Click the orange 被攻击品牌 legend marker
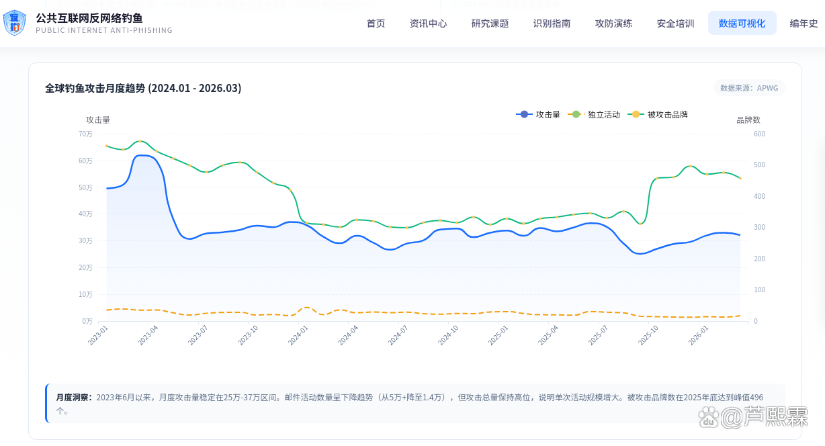The height and width of the screenshot is (446, 825). (x=636, y=115)
